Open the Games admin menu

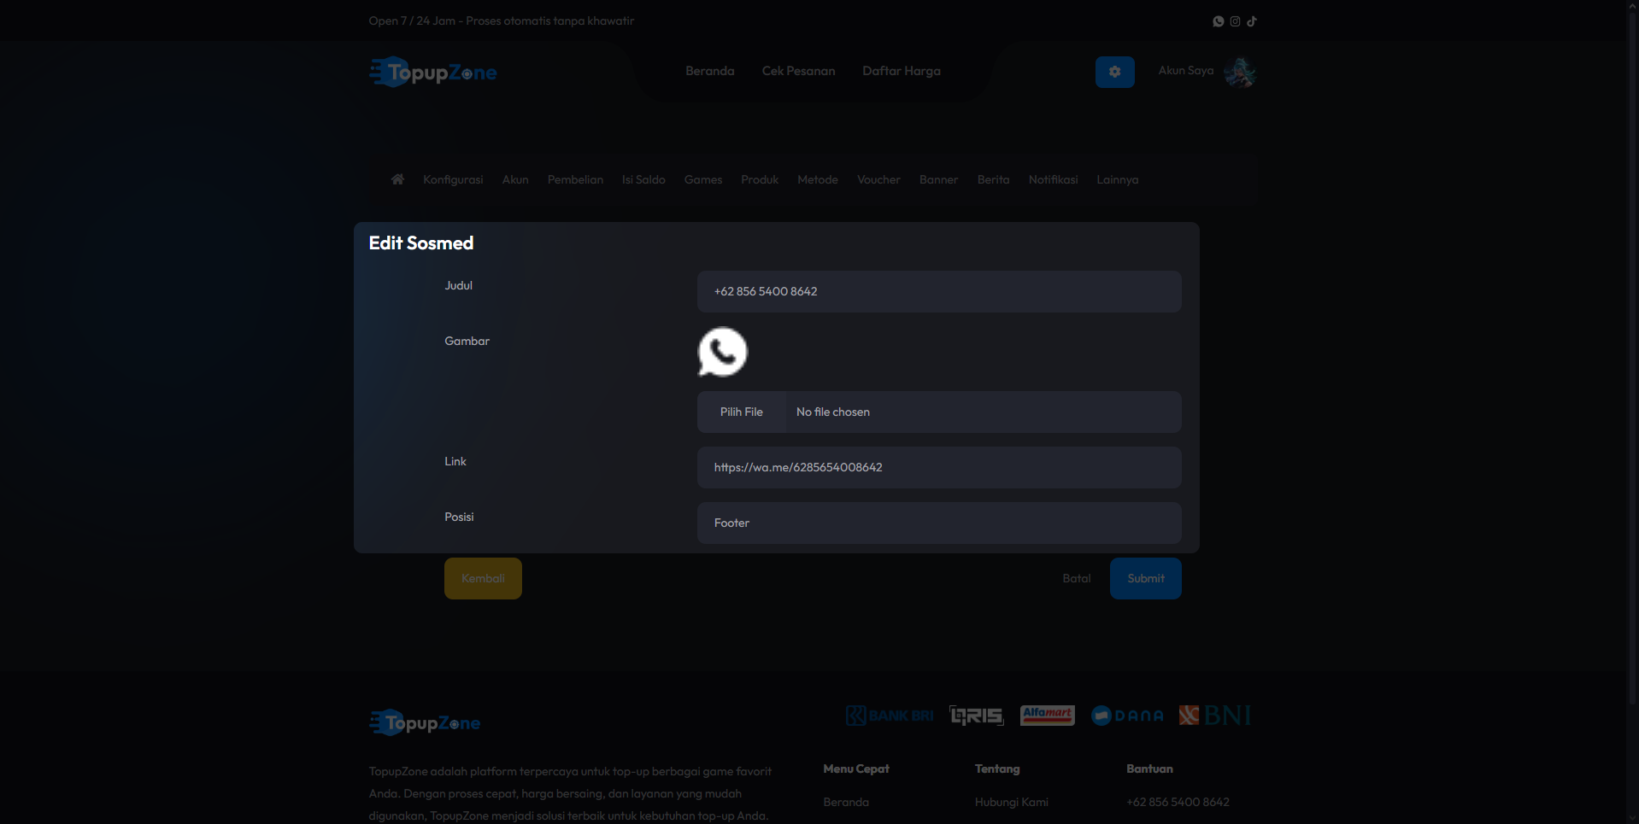tap(703, 179)
